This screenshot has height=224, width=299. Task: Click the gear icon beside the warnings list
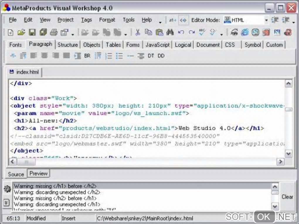[7, 189]
